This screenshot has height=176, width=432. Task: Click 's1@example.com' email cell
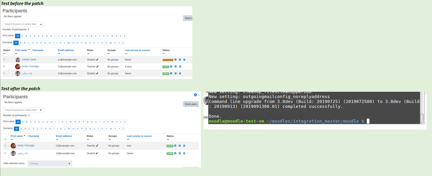click(x=67, y=60)
